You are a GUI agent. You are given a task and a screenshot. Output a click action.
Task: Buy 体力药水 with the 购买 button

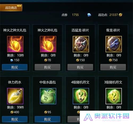pyautogui.click(x=15, y=119)
